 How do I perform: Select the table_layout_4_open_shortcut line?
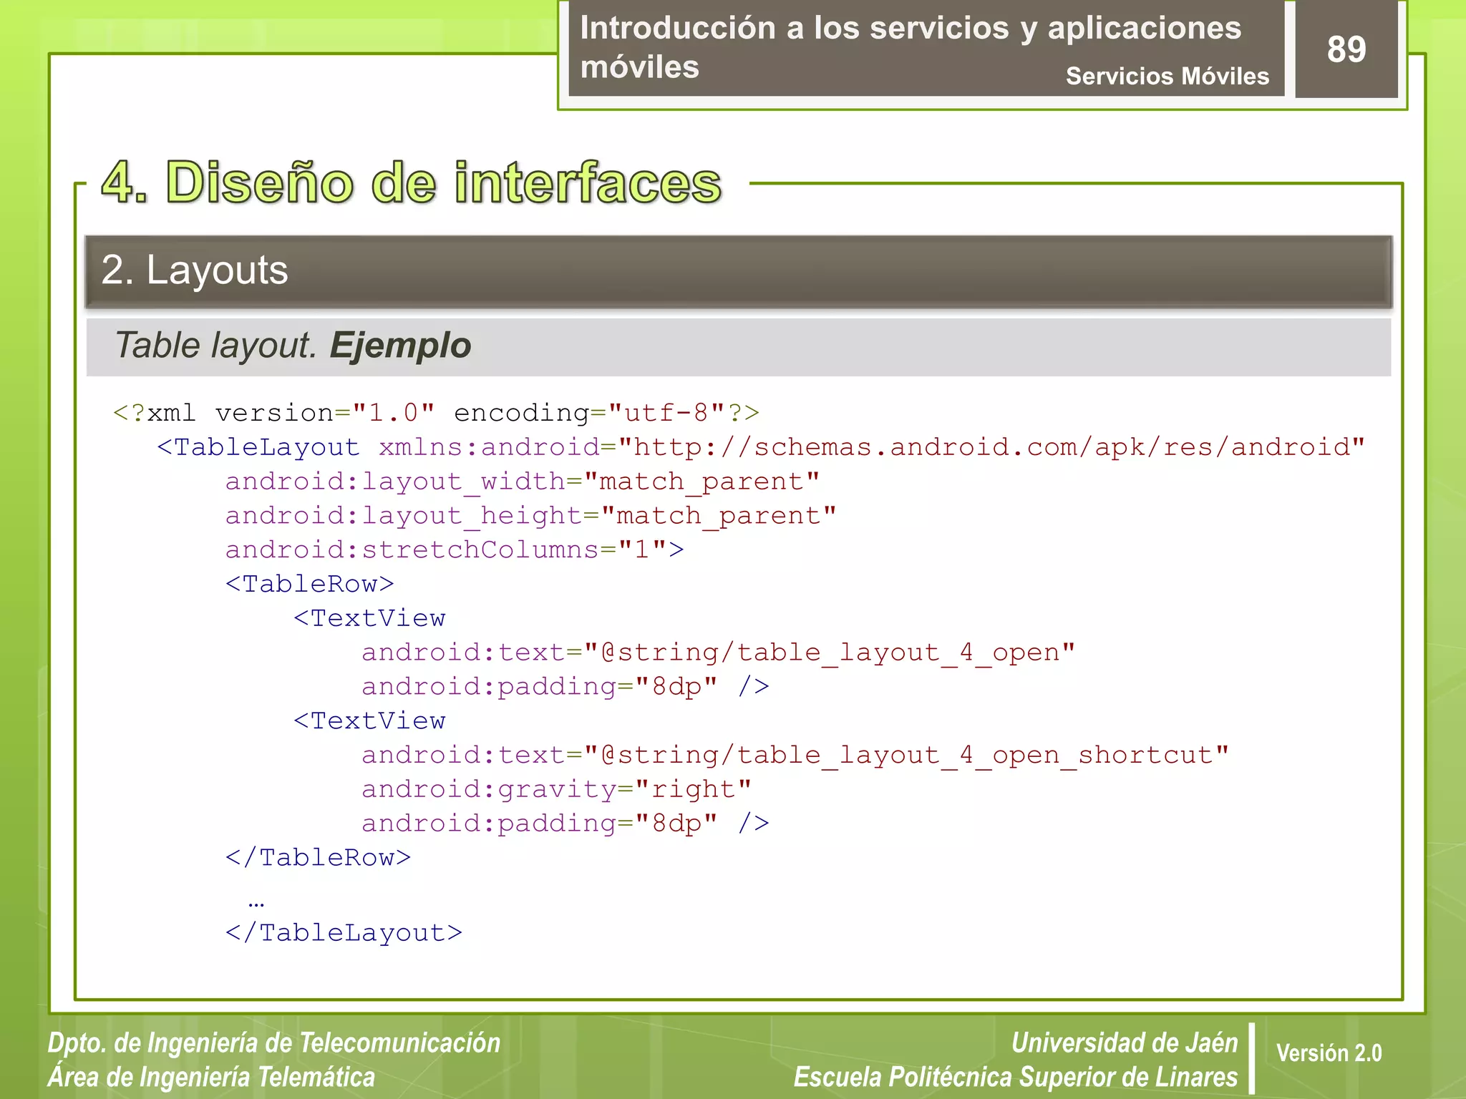click(x=795, y=755)
